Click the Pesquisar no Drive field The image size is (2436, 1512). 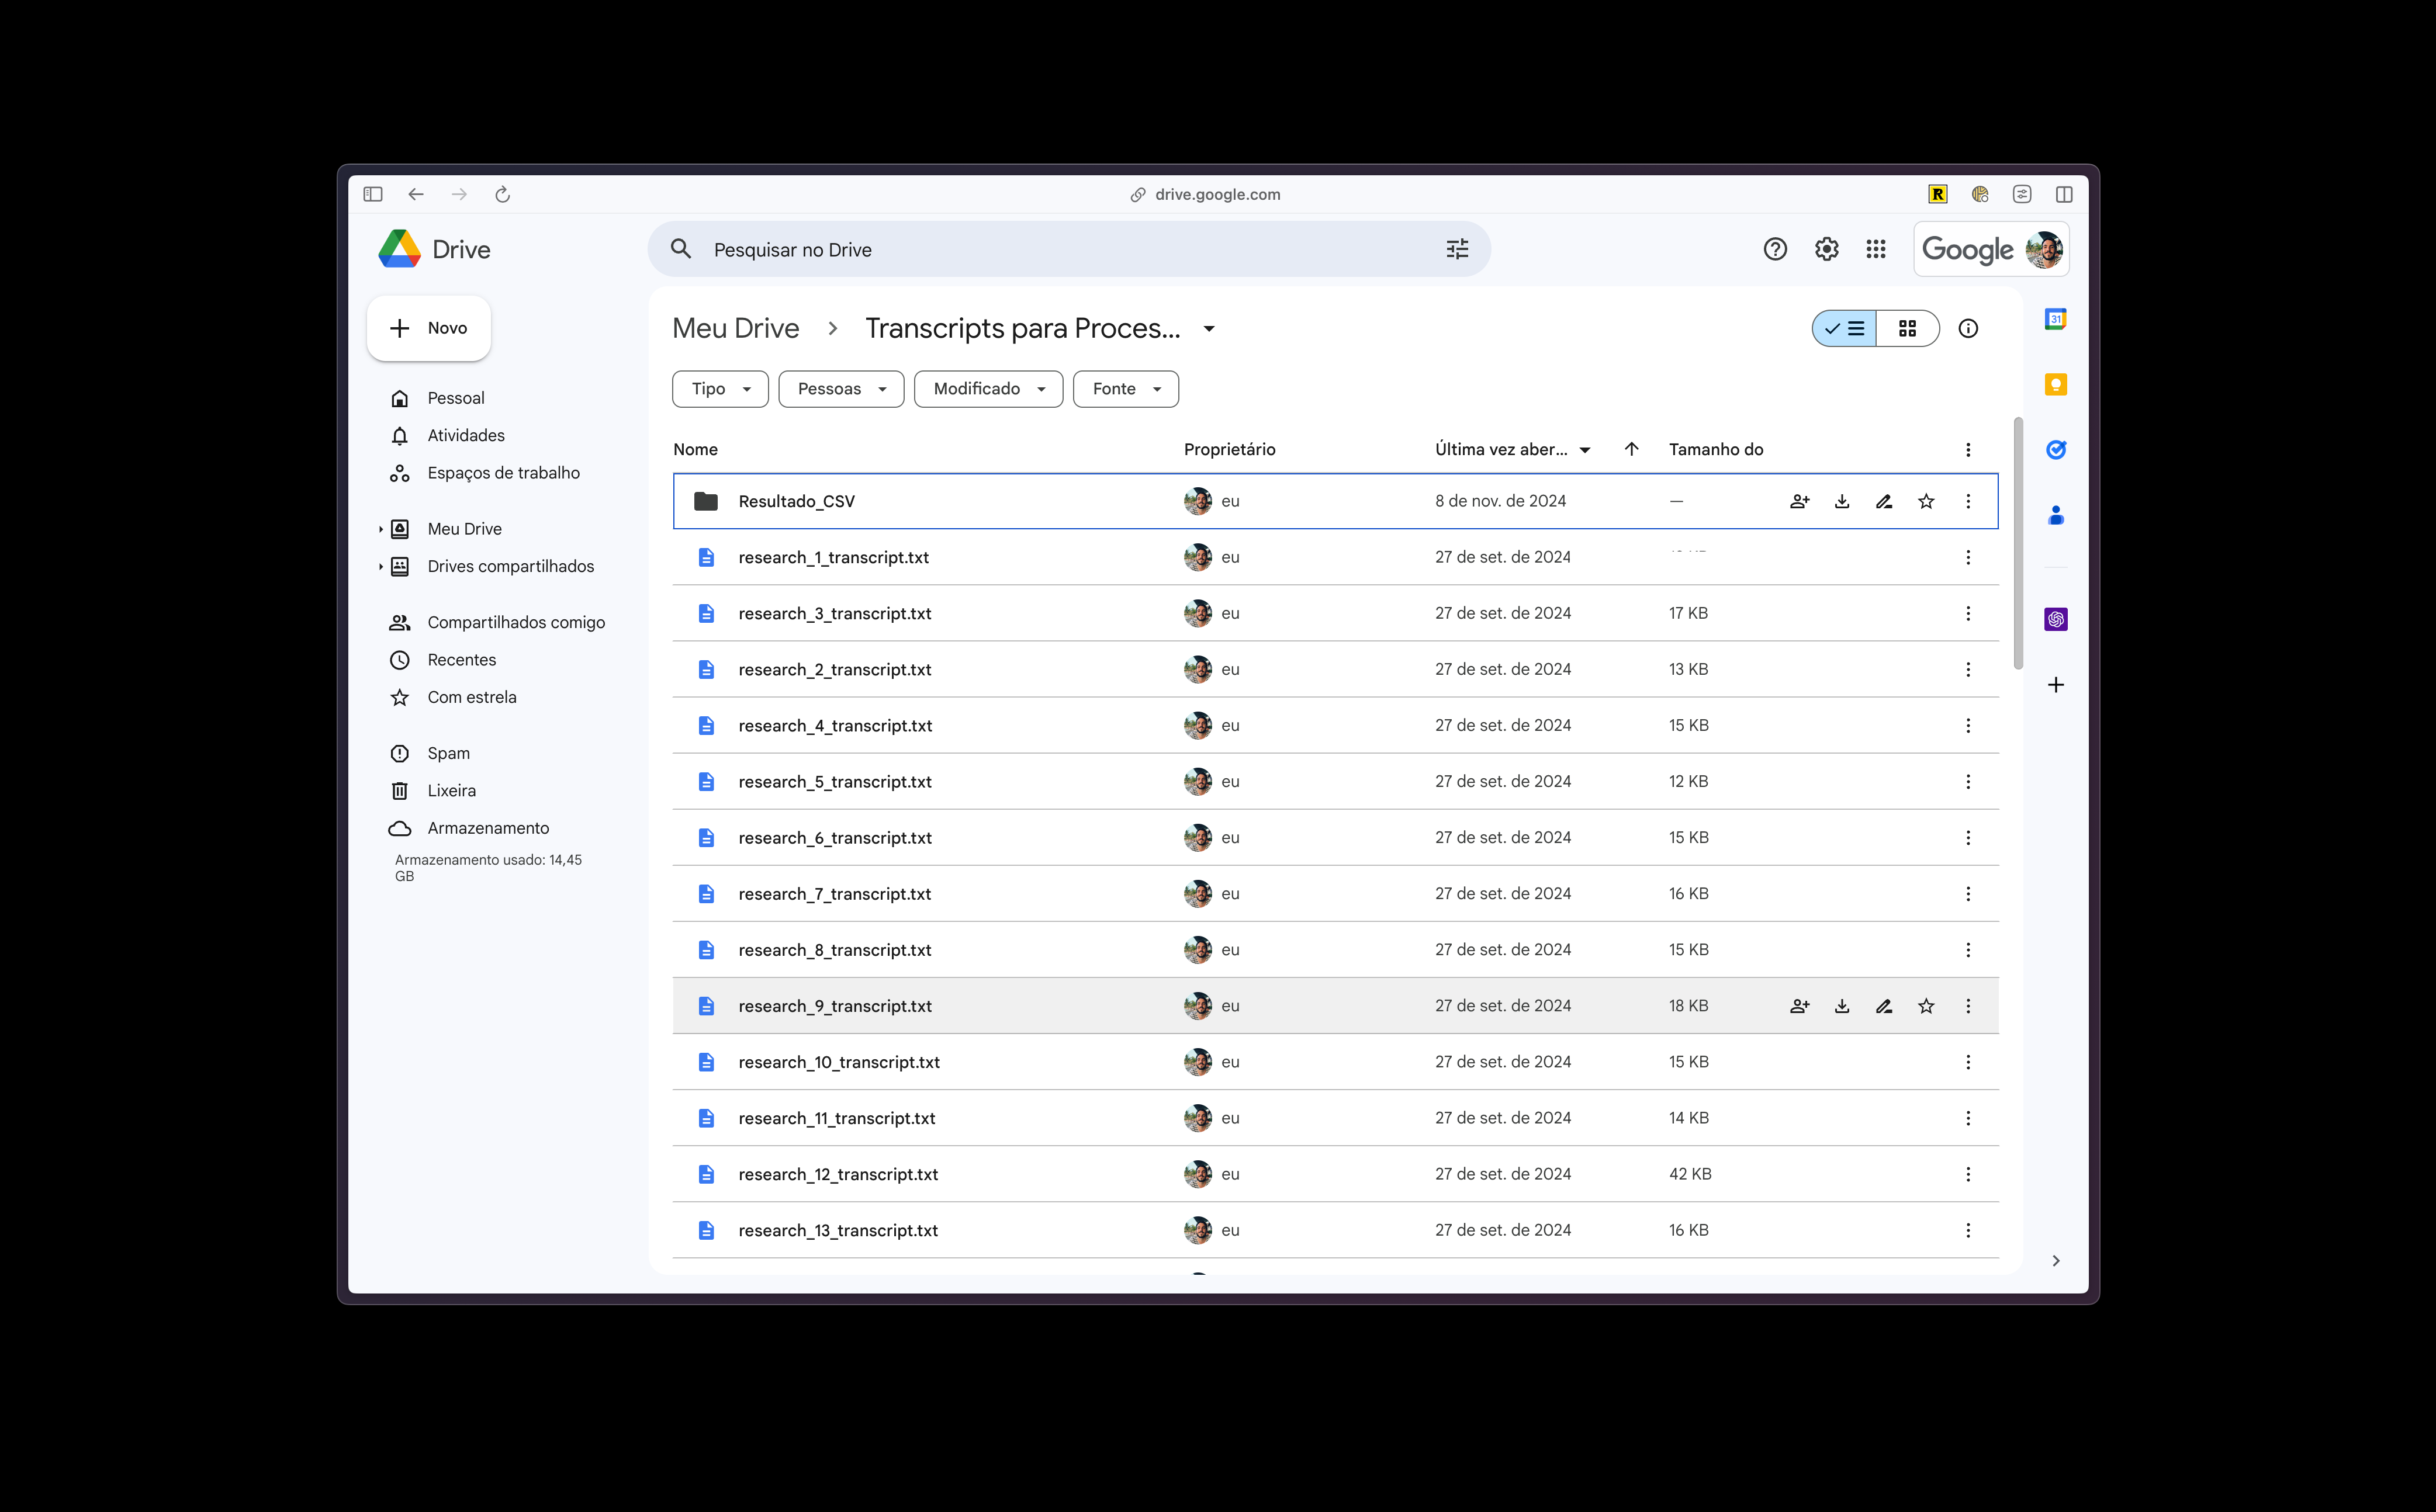1068,249
